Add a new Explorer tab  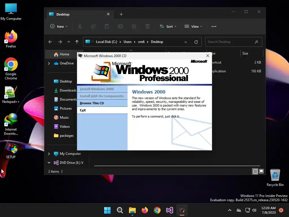(x=121, y=14)
